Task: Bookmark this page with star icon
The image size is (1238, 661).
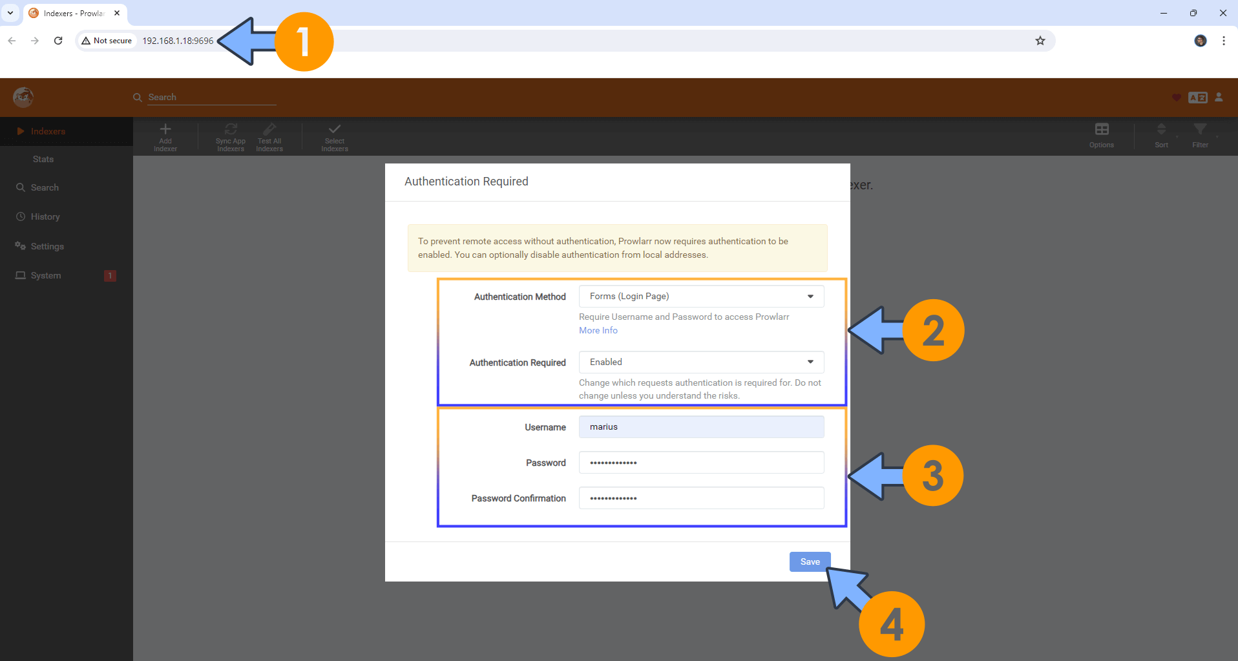Action: [1040, 41]
